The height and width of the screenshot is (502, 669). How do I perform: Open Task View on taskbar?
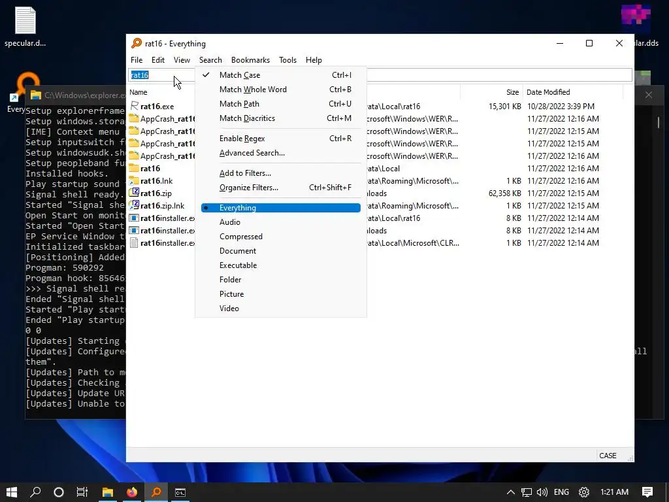point(82,492)
